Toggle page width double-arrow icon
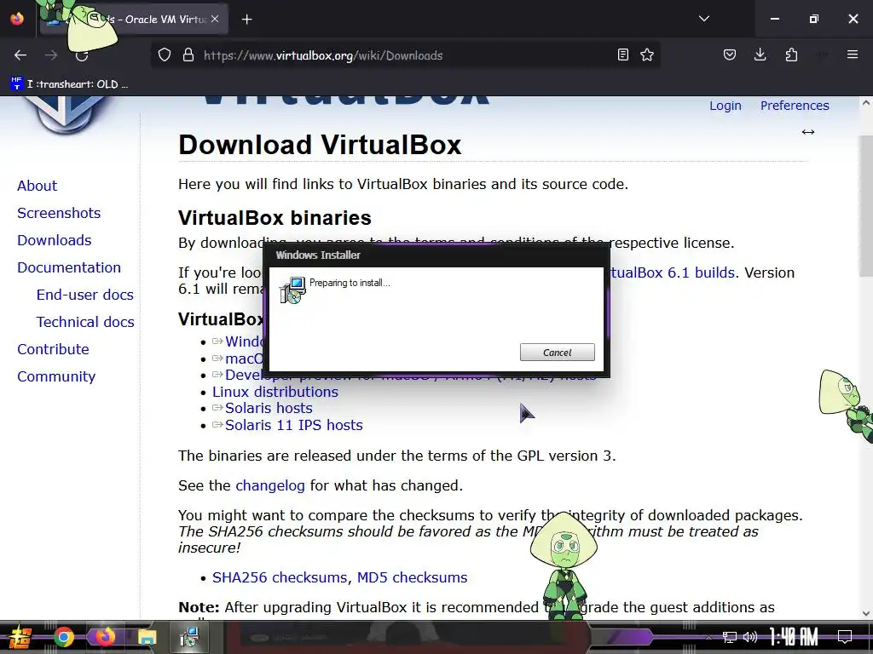This screenshot has height=654, width=873. pos(808,132)
